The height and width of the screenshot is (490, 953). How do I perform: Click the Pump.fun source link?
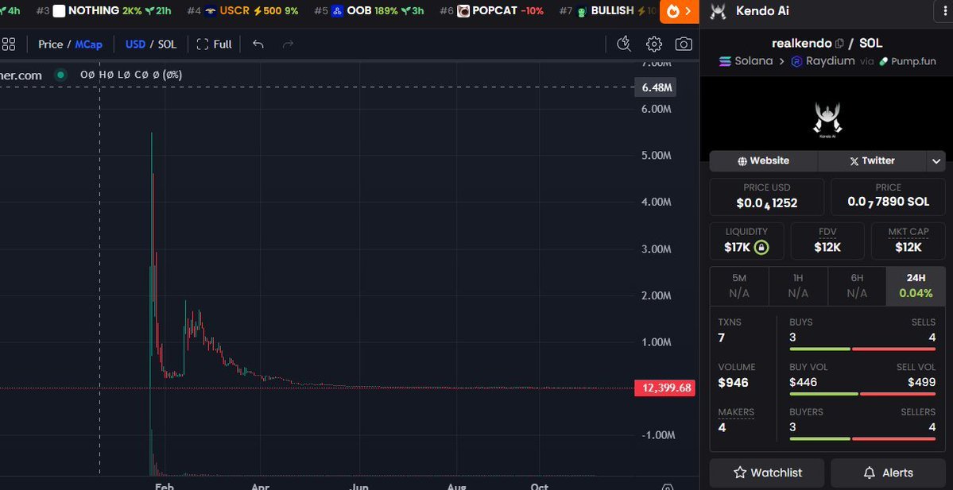(908, 61)
